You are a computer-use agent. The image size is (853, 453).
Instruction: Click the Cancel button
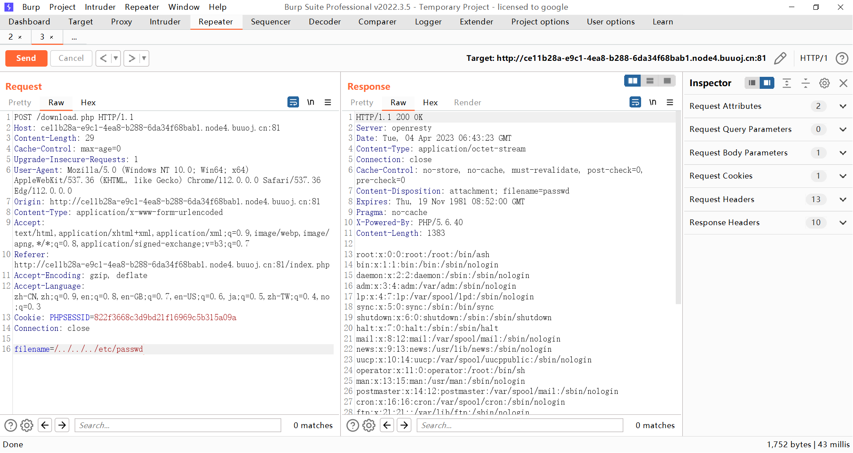[x=71, y=58]
